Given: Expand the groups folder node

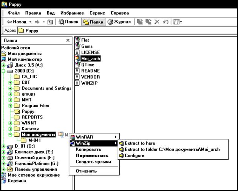Looking at the screenshot, I should click(x=10, y=94).
